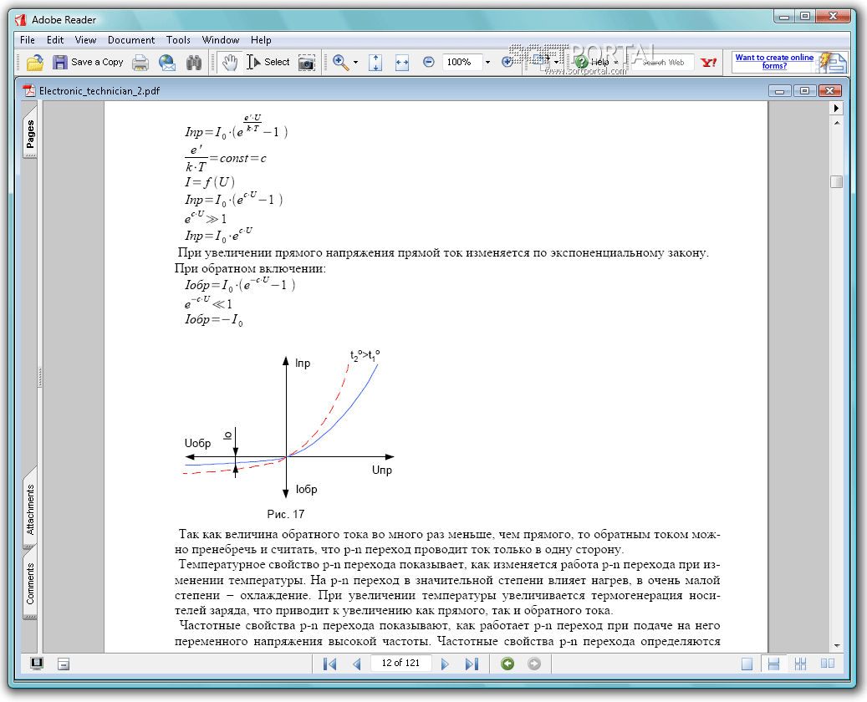Open the Window menu
This screenshot has height=702, width=867.
221,40
